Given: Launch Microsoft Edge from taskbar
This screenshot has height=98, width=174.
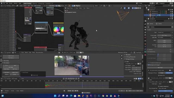Looking at the screenshot, I should pos(71,96).
